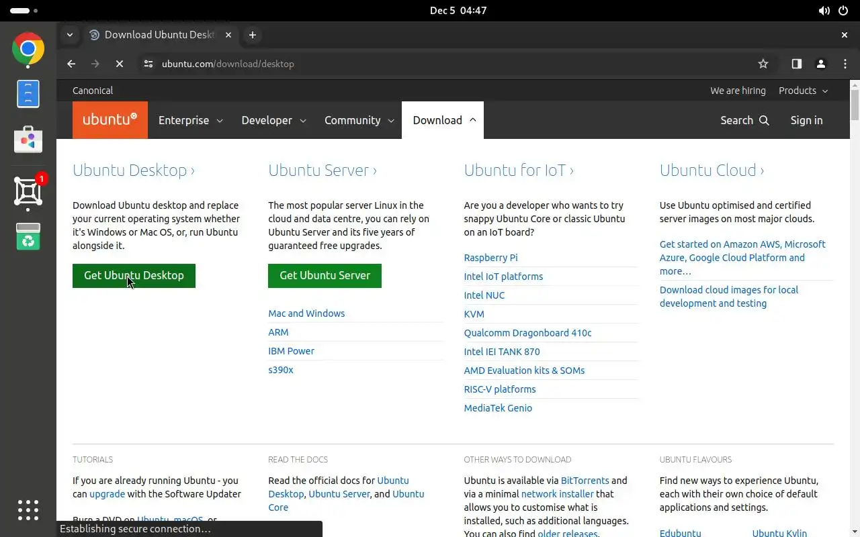
Task: Open Chrome profile icon
Action: (x=820, y=64)
